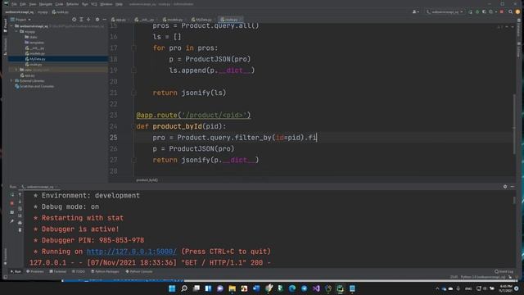Open the http://127.0.0.1:5000/ link in console
Screen dimensions: 524x295
(x=131, y=252)
